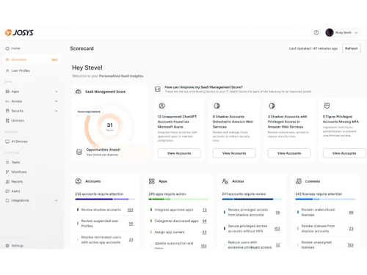This screenshot has height=275, width=367.
Task: Open Categorize discovered apps item
Action: (178, 221)
